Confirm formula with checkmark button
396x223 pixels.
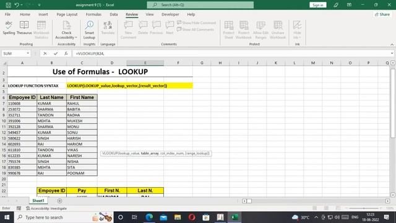click(x=56, y=53)
